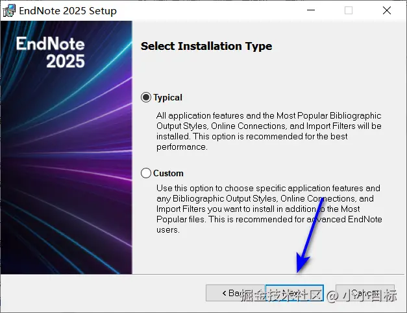The width and height of the screenshot is (407, 313).
Task: Minimize the EndNote 2025 Setup window
Action: tap(311, 10)
